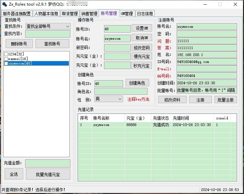Click the 删除账号 button
This screenshot has height=194, width=244.
point(19,43)
